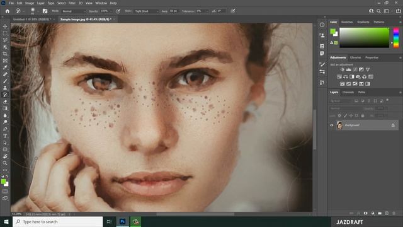This screenshot has height=227, width=403.
Task: Open the Gradients tab
Action: click(x=363, y=22)
